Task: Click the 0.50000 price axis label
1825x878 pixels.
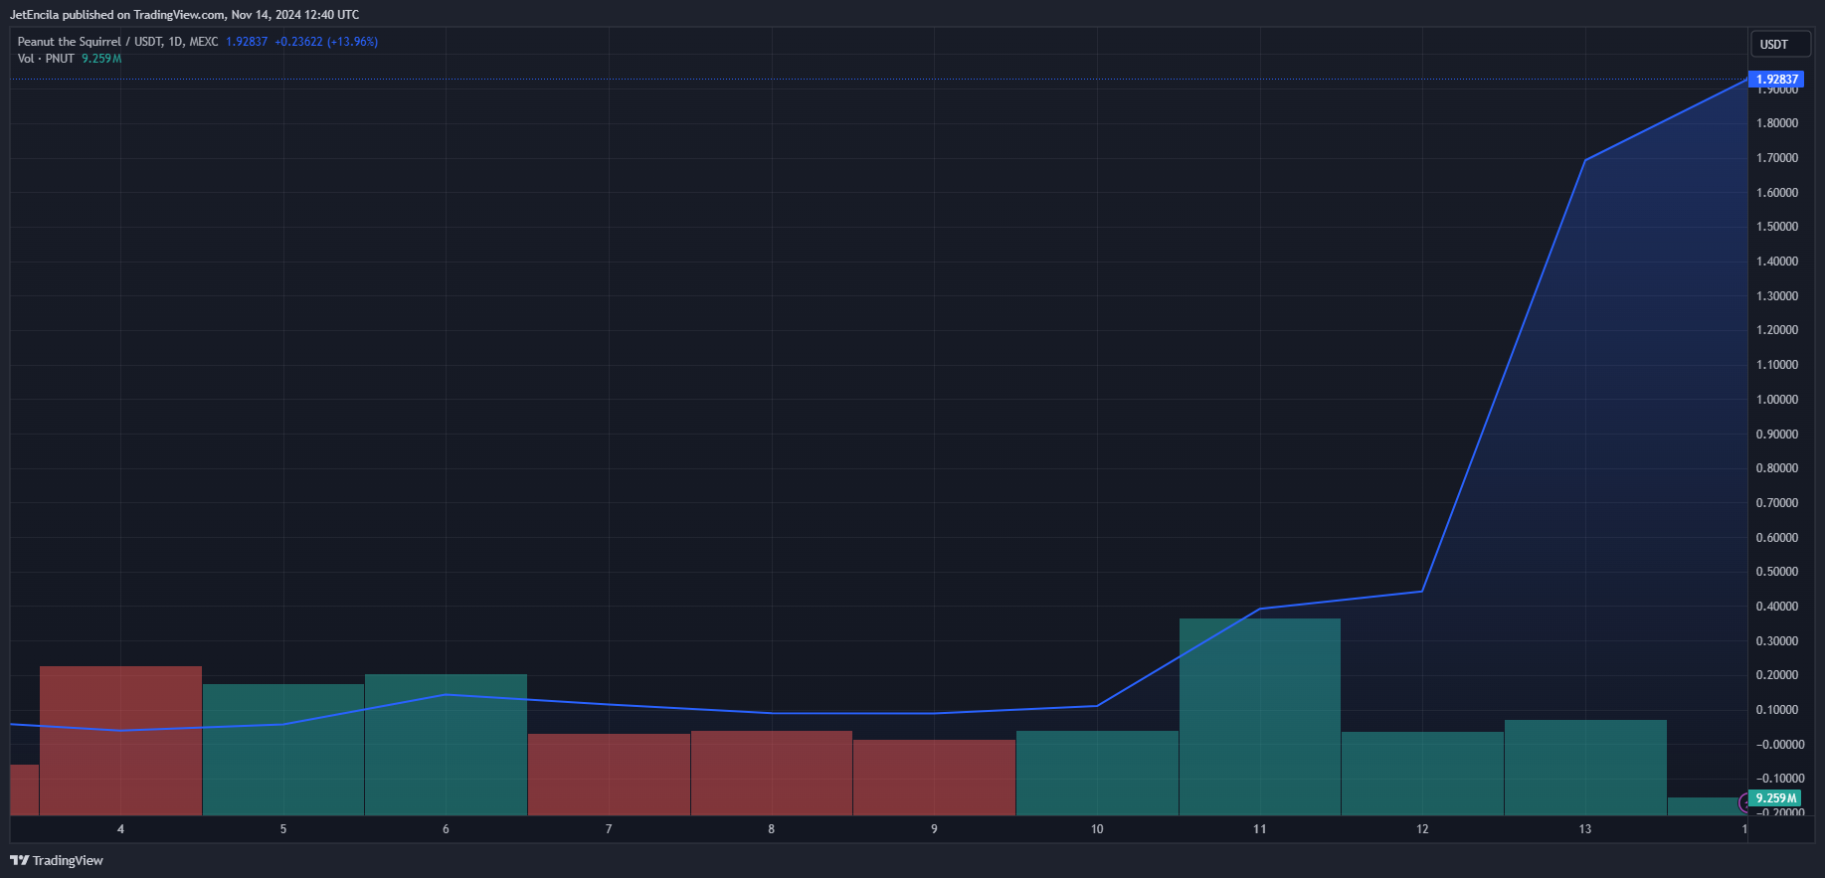Action: pos(1777,572)
